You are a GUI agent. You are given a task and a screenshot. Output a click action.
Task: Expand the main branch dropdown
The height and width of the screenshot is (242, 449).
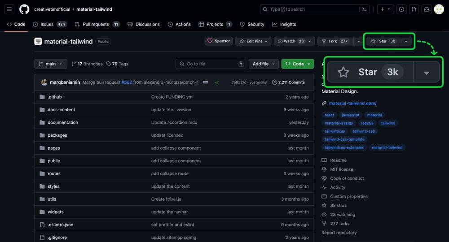pyautogui.click(x=51, y=64)
